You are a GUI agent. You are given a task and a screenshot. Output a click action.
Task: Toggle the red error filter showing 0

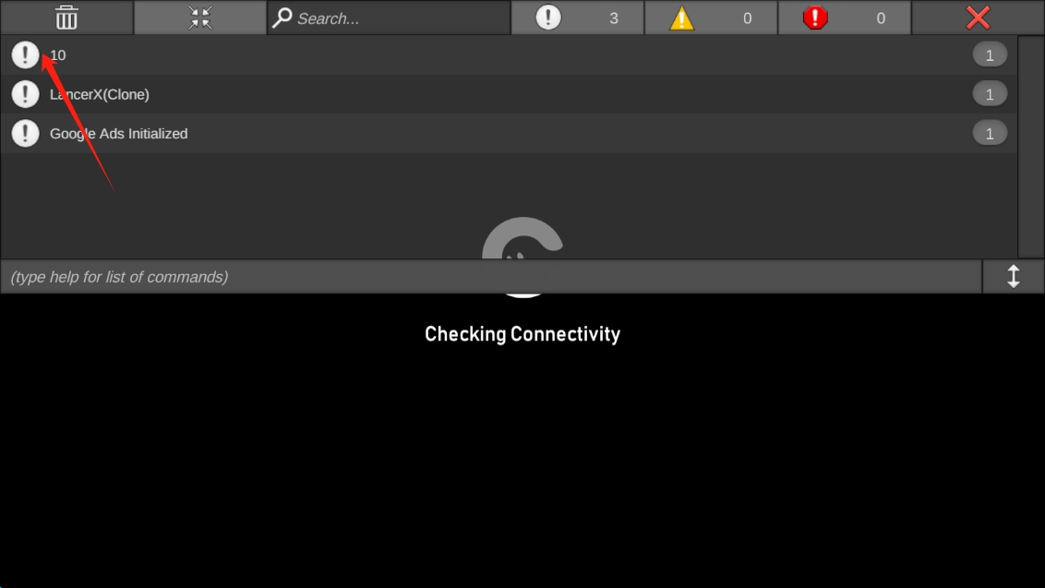point(844,18)
